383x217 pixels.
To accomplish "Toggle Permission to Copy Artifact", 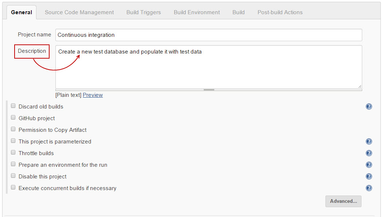I will [x=13, y=129].
